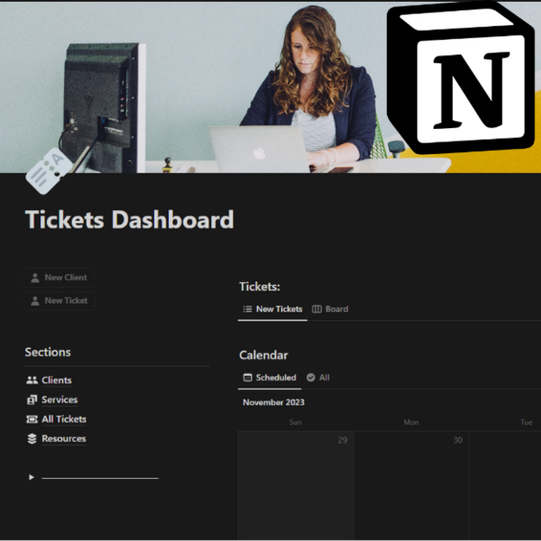
Task: Click the Resources stacked layers icon
Action: coord(32,439)
